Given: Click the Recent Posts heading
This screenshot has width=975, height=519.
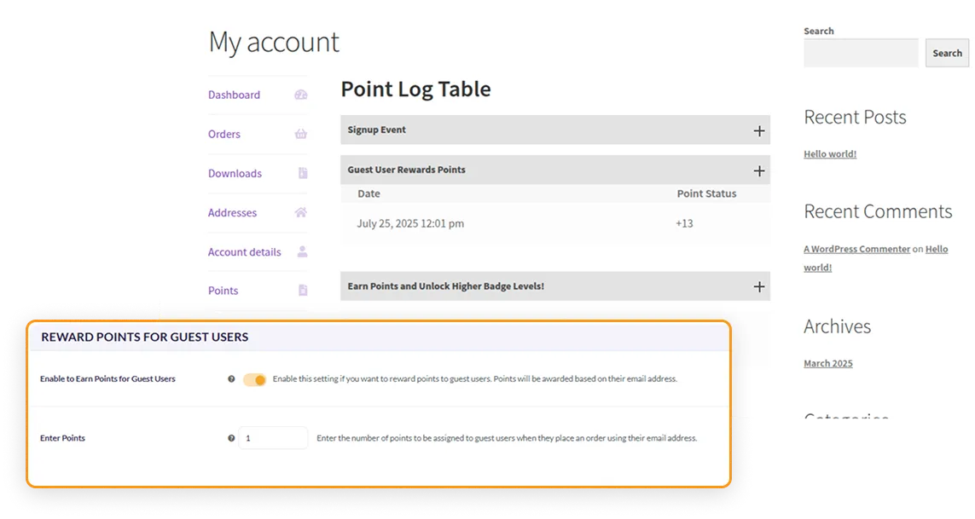Looking at the screenshot, I should pos(855,117).
